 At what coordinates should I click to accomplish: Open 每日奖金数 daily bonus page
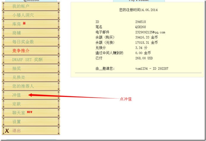[x=23, y=42]
